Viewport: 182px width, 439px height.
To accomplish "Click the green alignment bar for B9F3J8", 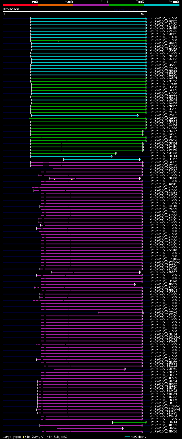I will pyautogui.click(x=74, y=153).
